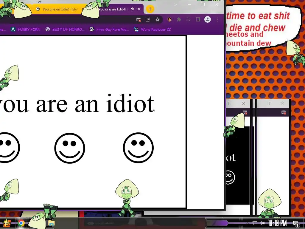Image resolution: width=305 pixels, height=229 pixels.
Task: Switch to the yellow 'You are an Idiot! (dot' tab
Action: click(x=58, y=9)
